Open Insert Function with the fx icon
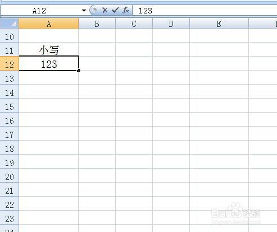The width and height of the screenshot is (277, 232). 126,10
